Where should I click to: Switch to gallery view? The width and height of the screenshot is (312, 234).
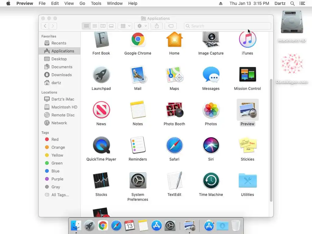(111, 26)
